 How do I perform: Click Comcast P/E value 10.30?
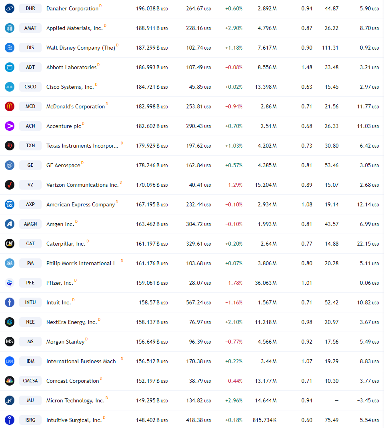(x=332, y=381)
